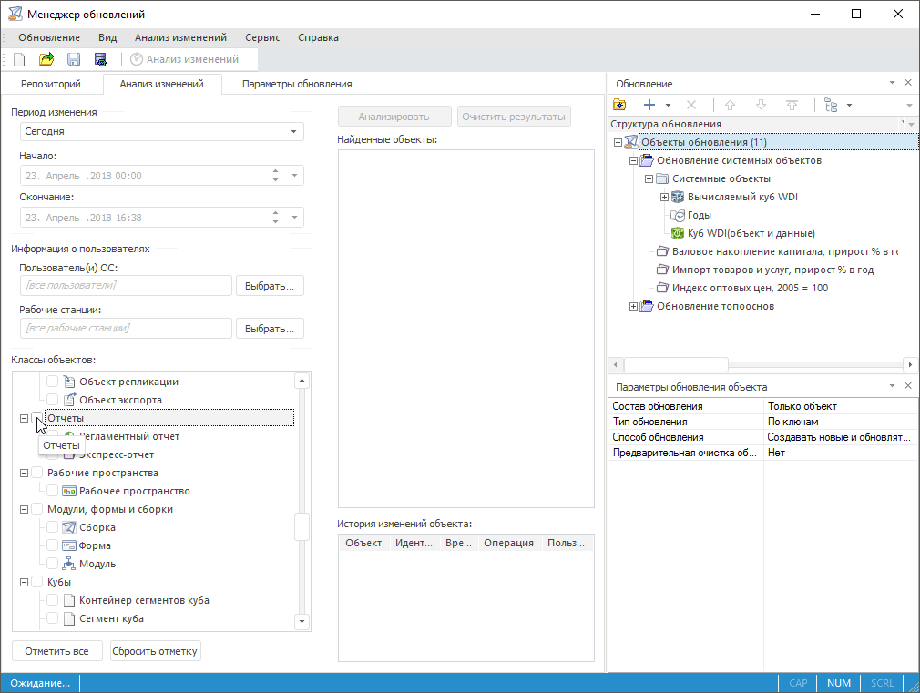Click the new folder icon in Обновление panel

click(x=620, y=105)
